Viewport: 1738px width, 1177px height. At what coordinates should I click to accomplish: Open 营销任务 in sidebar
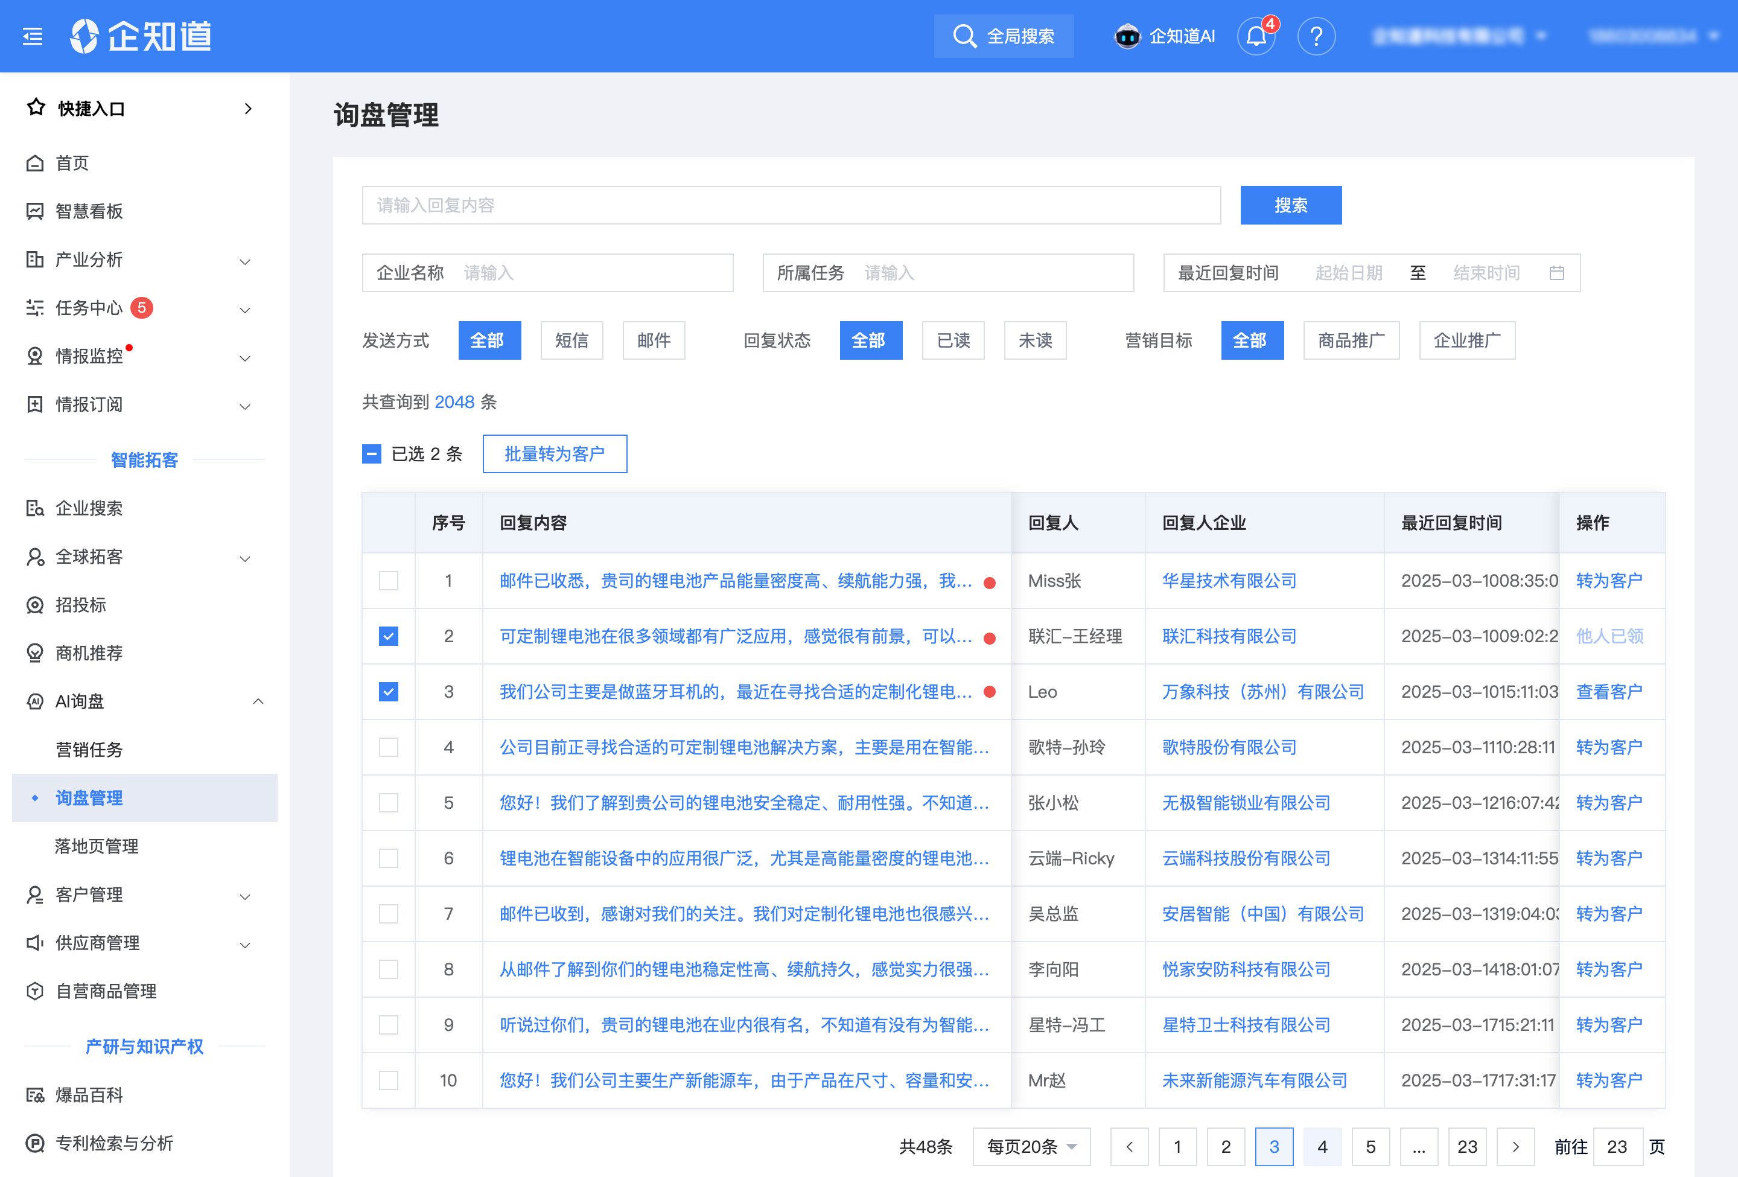[x=89, y=749]
